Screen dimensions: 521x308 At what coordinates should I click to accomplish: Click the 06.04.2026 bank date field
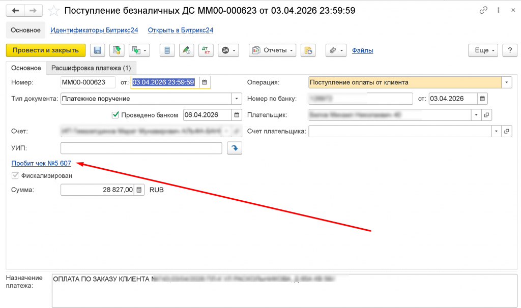coord(208,115)
